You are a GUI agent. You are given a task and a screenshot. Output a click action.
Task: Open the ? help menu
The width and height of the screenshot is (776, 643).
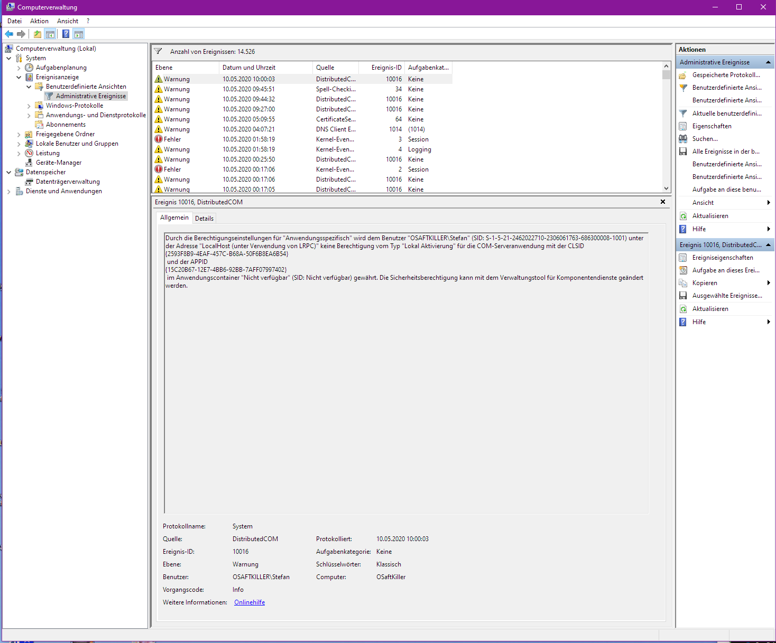point(88,21)
